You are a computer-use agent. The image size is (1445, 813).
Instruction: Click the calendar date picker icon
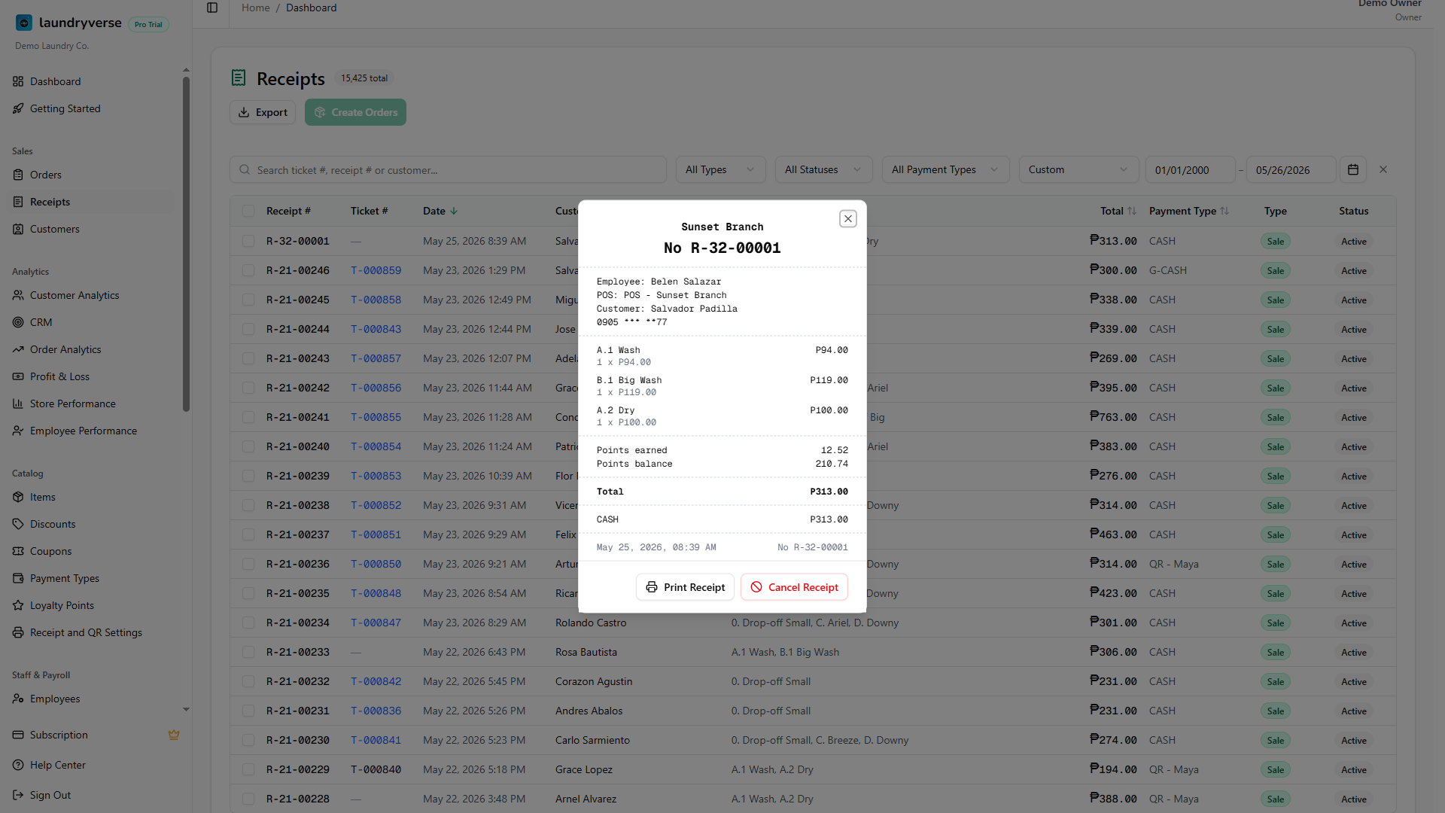[x=1353, y=169]
